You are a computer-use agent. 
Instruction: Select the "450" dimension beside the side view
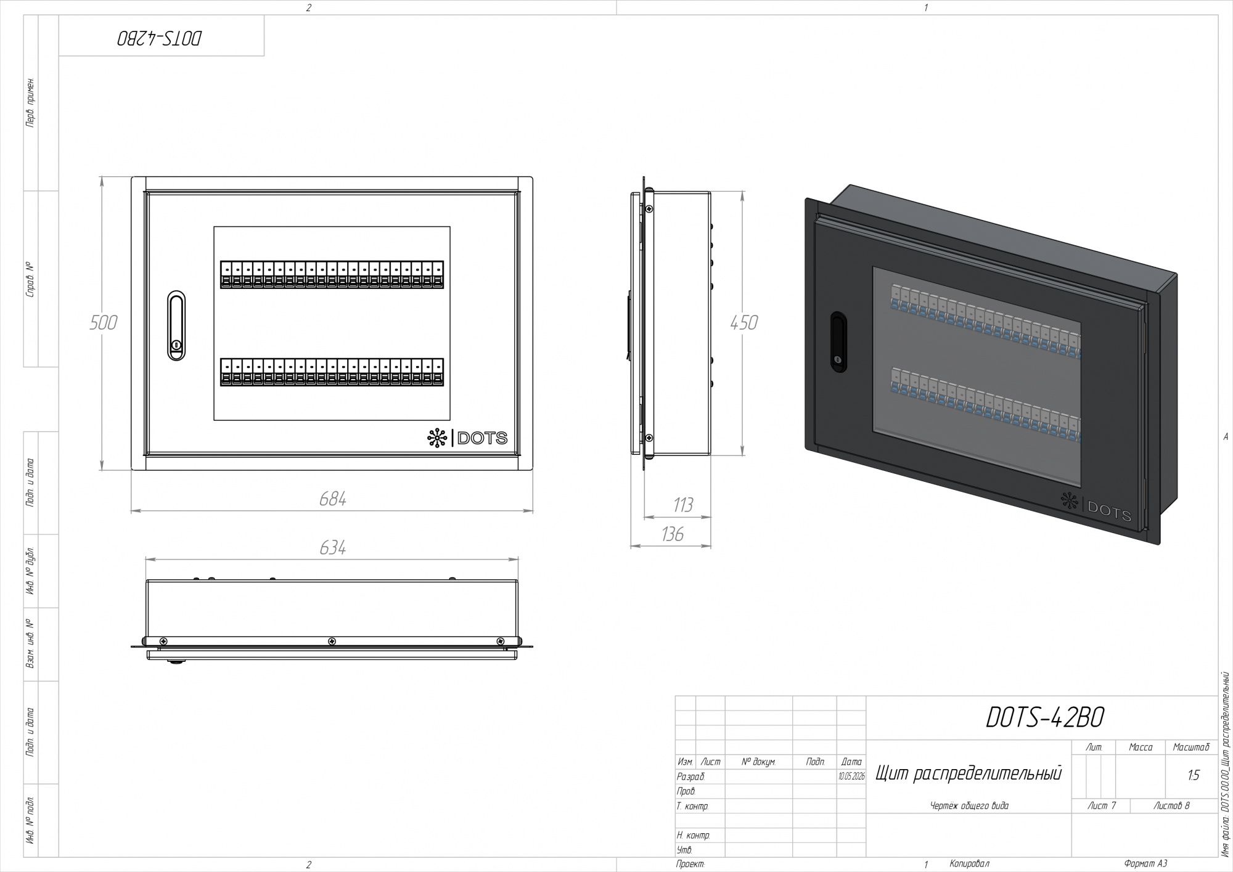pyautogui.click(x=743, y=323)
